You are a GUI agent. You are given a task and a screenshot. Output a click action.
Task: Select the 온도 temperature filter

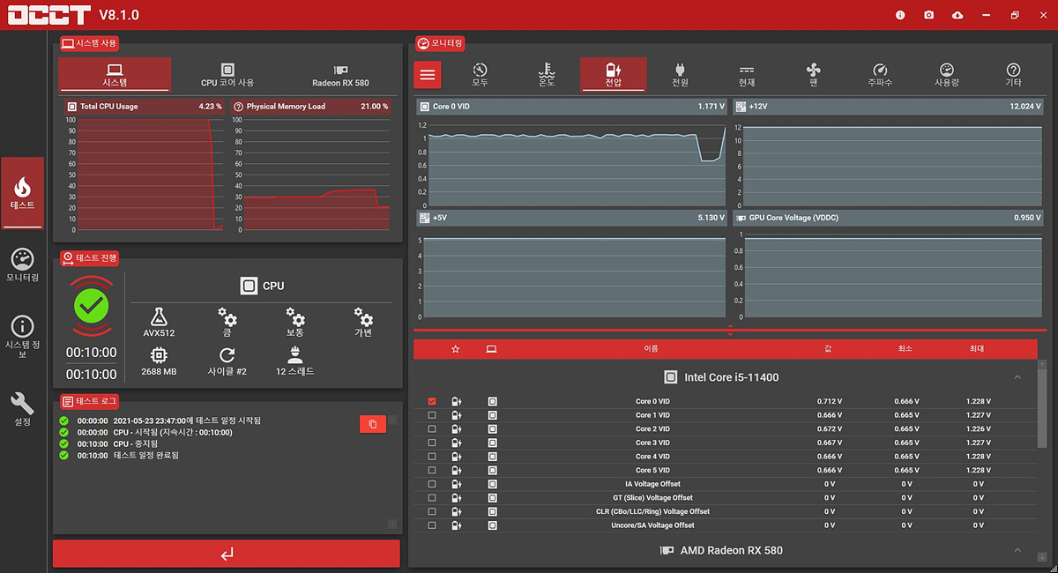click(547, 75)
